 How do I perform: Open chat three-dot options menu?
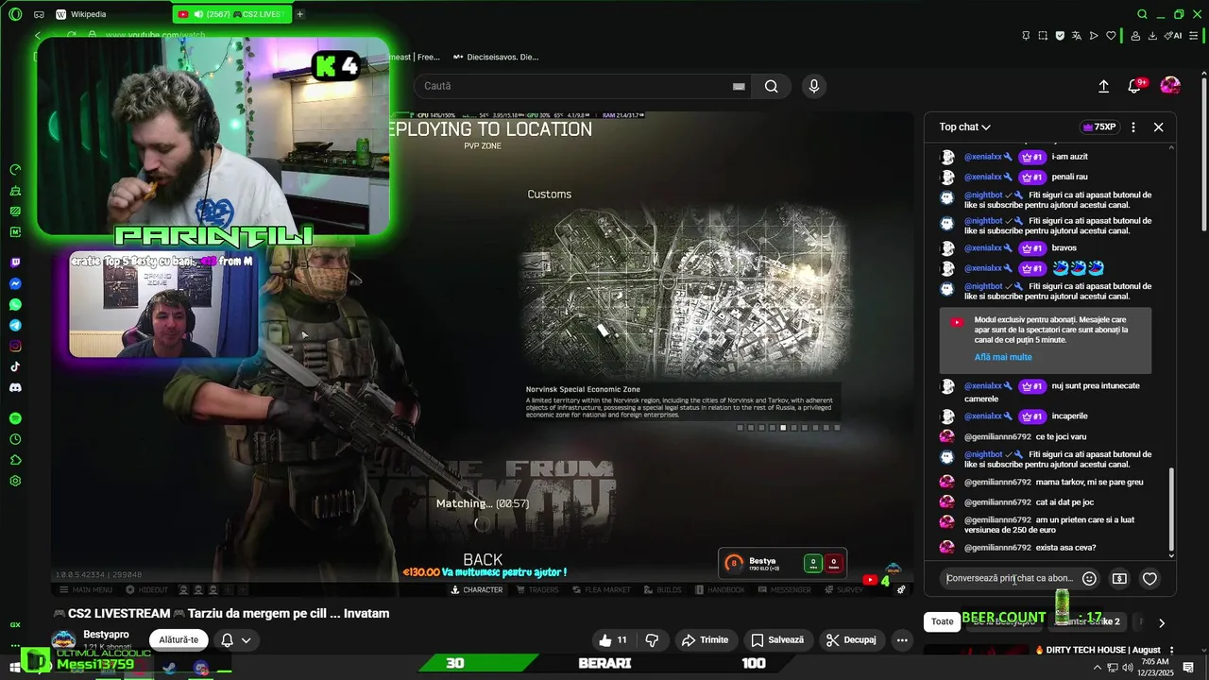tap(1133, 127)
